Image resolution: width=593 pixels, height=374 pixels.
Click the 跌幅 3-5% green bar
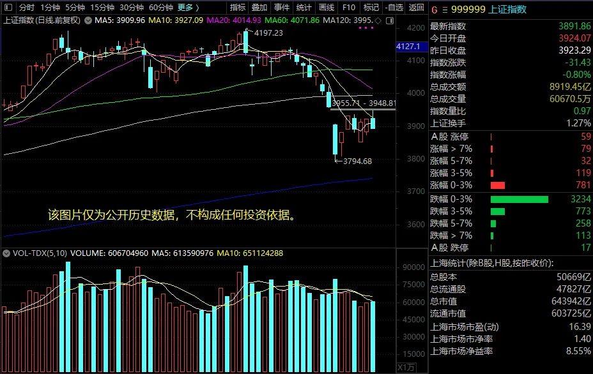(498, 211)
